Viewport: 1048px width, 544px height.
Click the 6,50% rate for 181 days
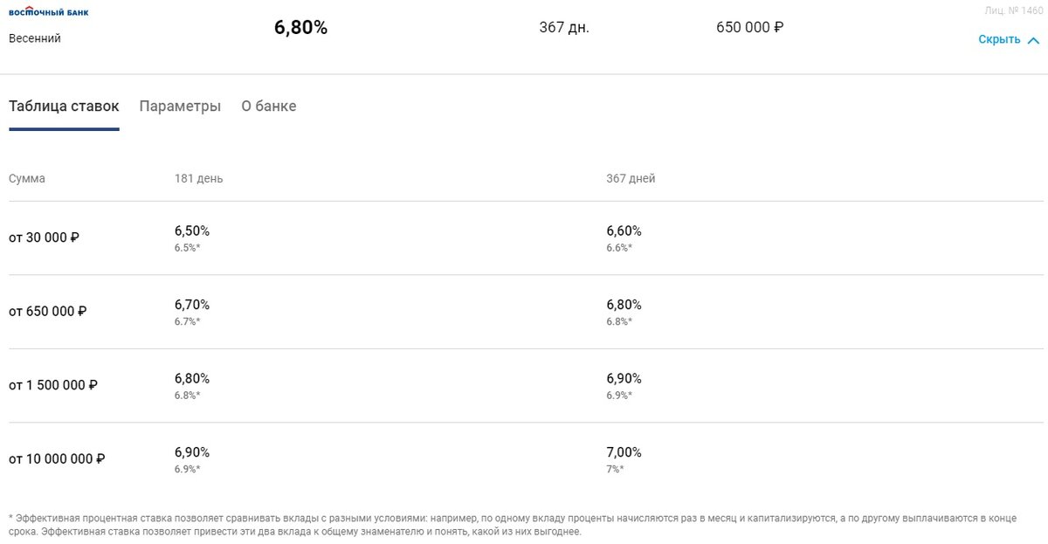click(x=192, y=231)
